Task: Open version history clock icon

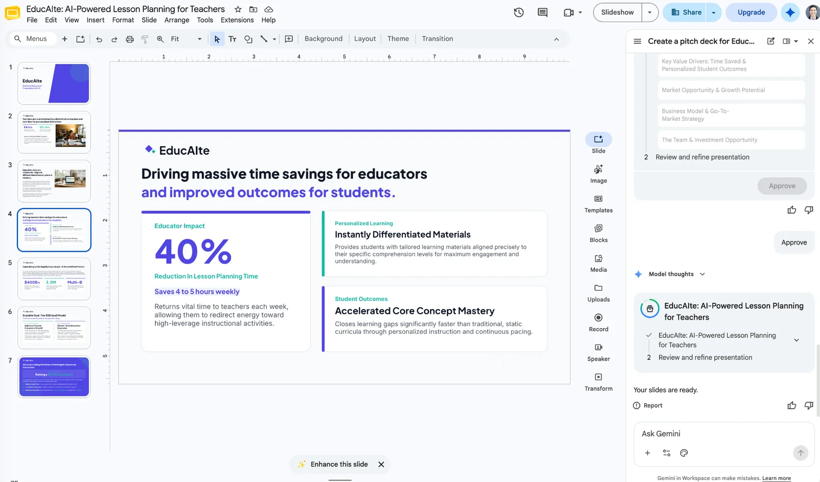Action: tap(519, 12)
